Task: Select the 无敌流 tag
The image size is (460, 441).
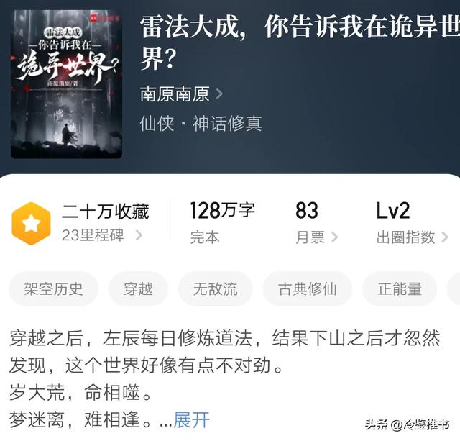Action: click(216, 289)
